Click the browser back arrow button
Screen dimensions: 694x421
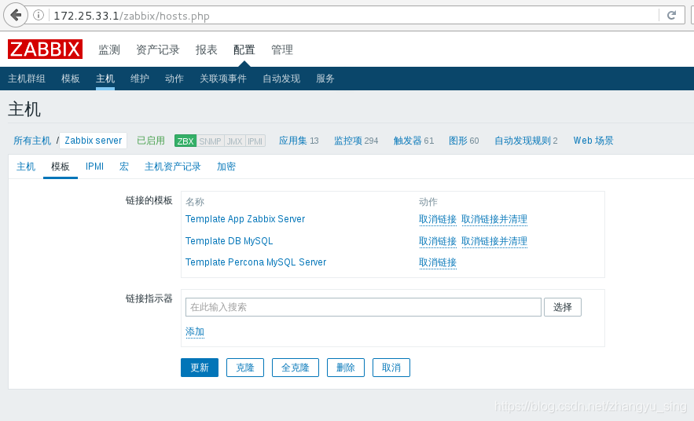pos(16,15)
